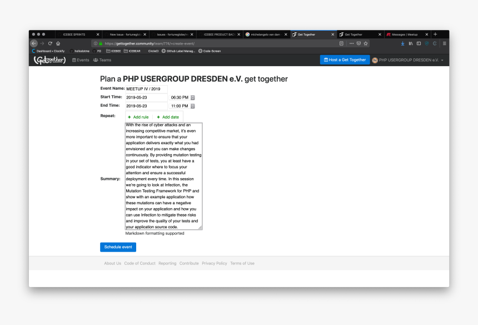
Task: Click the browser forward arrow
Action: (42, 43)
